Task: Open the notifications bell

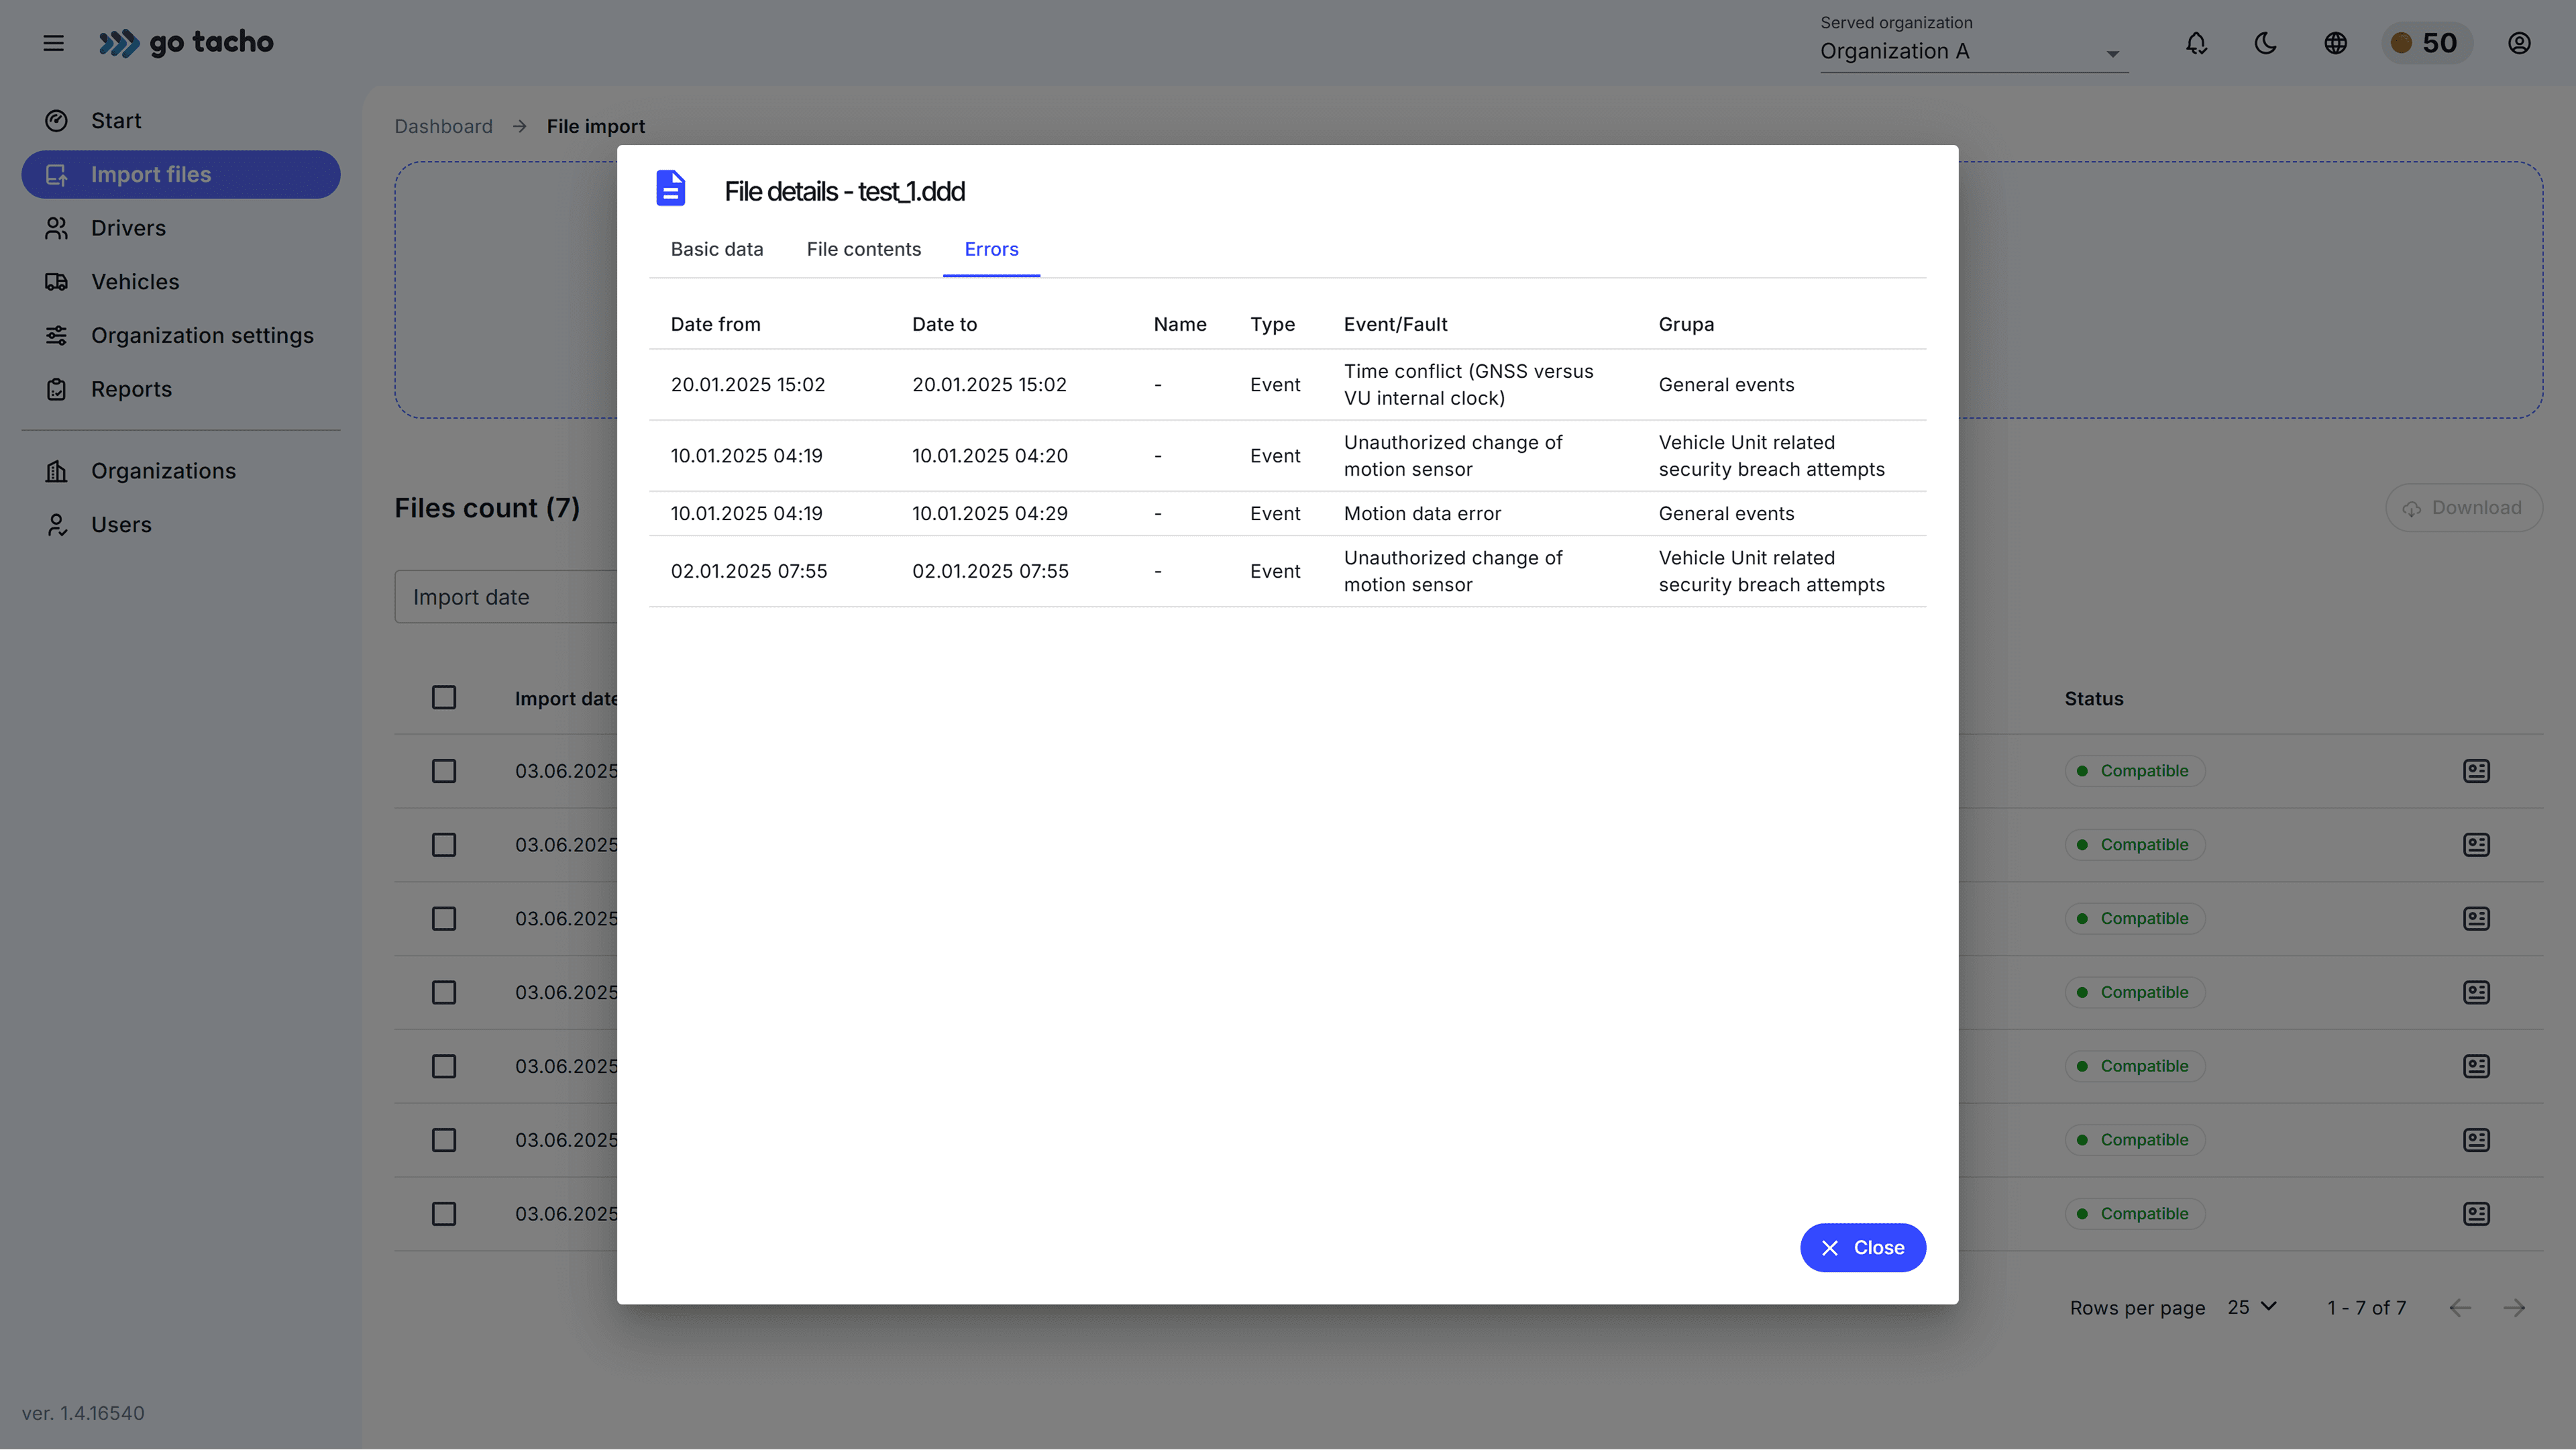Action: (x=2196, y=43)
